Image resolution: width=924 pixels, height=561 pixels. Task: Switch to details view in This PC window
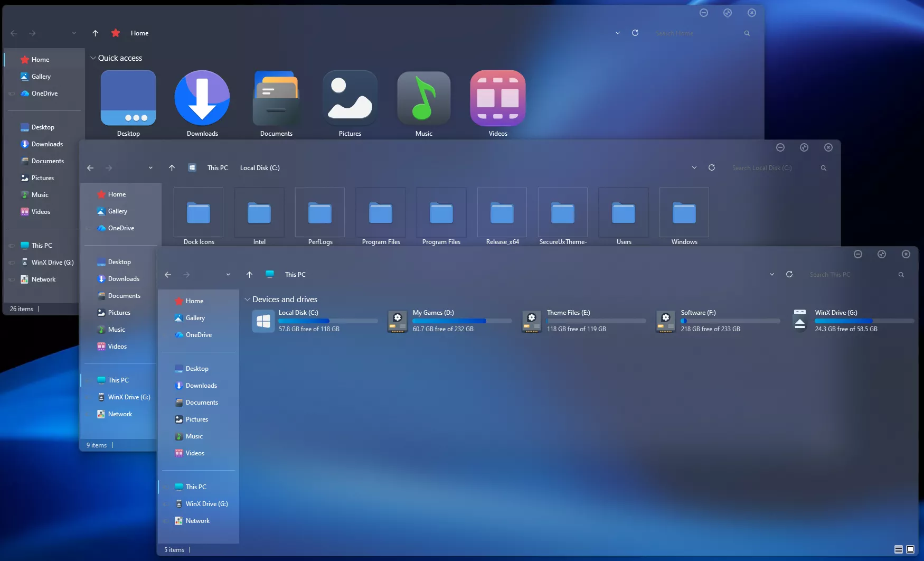[x=898, y=549]
